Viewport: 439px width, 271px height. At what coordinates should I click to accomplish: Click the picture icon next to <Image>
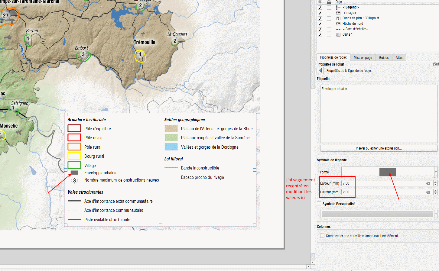[x=338, y=13]
